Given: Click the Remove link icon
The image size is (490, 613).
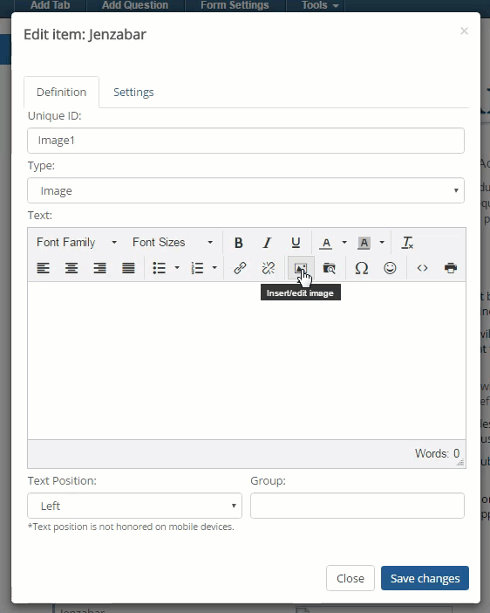Looking at the screenshot, I should pyautogui.click(x=269, y=268).
